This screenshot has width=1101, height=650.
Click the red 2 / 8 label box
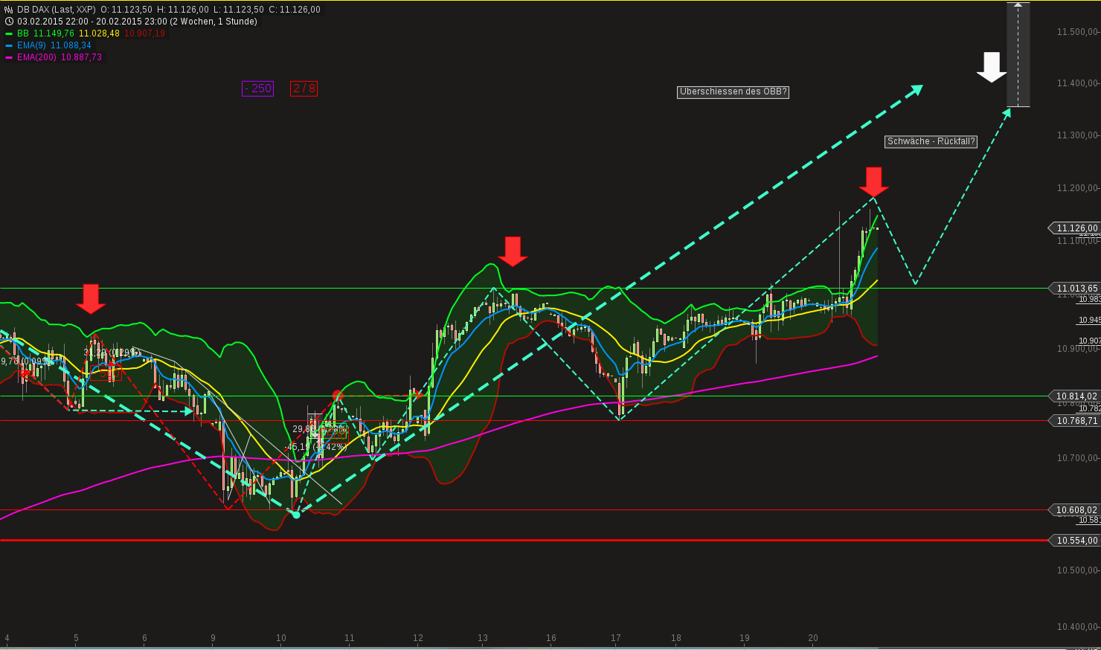(x=304, y=89)
